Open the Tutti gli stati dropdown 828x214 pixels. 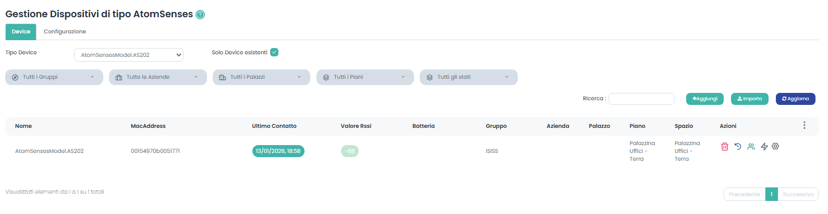click(468, 77)
